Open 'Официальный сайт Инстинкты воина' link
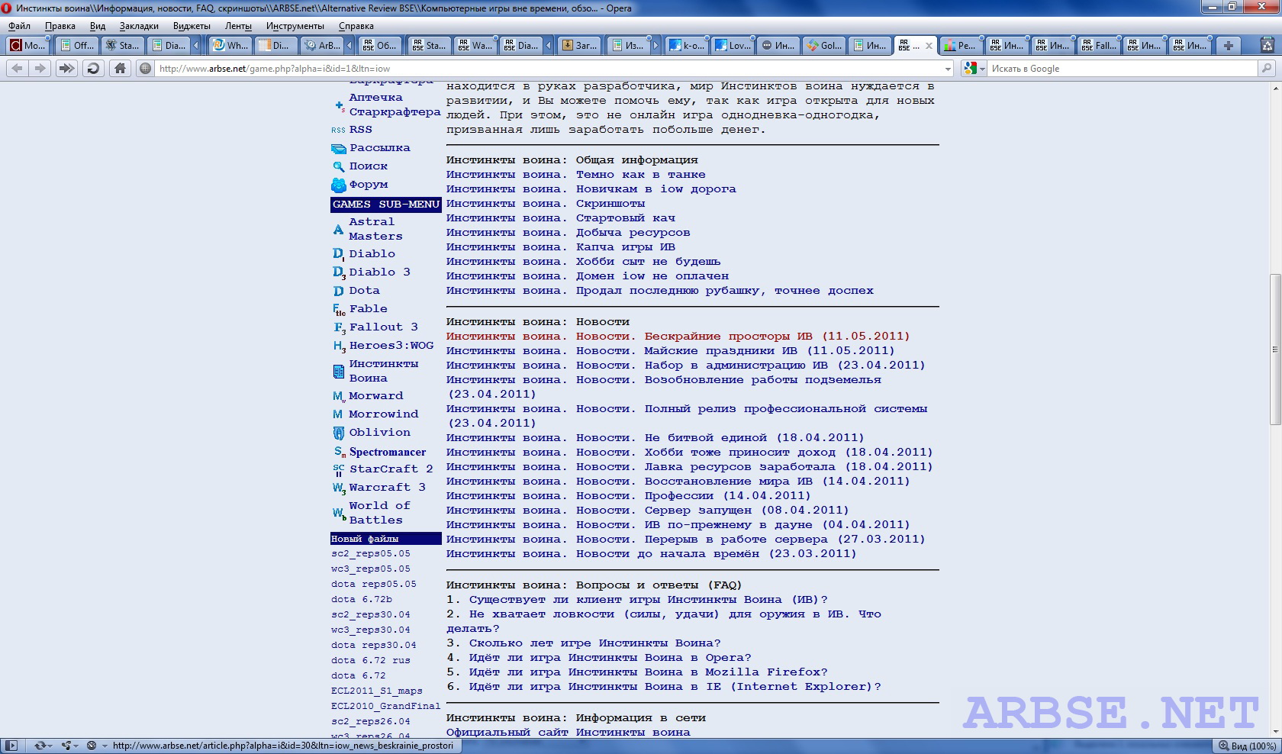 click(x=568, y=733)
